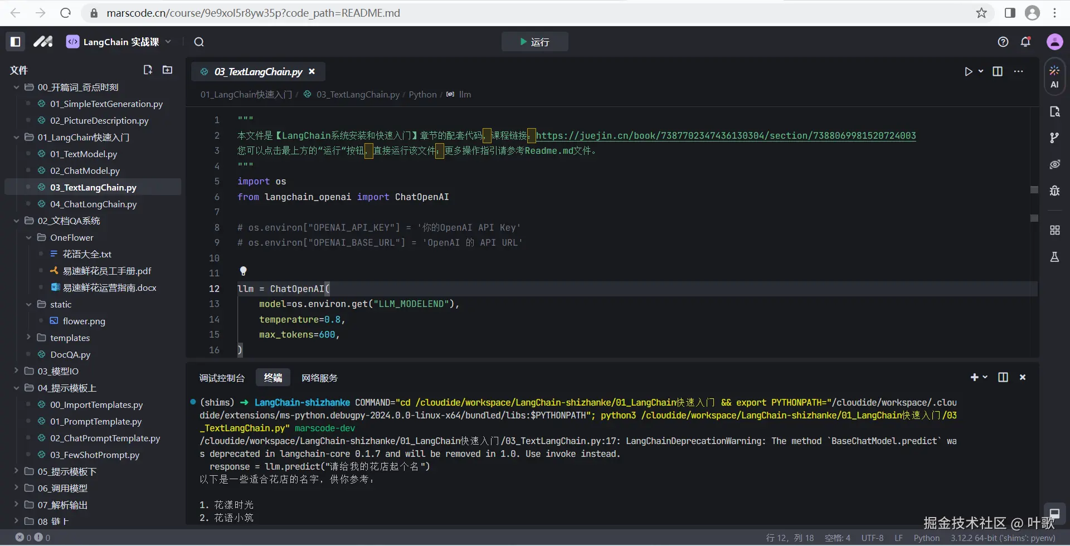Open the juejin.cn course link
Viewport: 1070px width, 546px height.
pos(726,135)
